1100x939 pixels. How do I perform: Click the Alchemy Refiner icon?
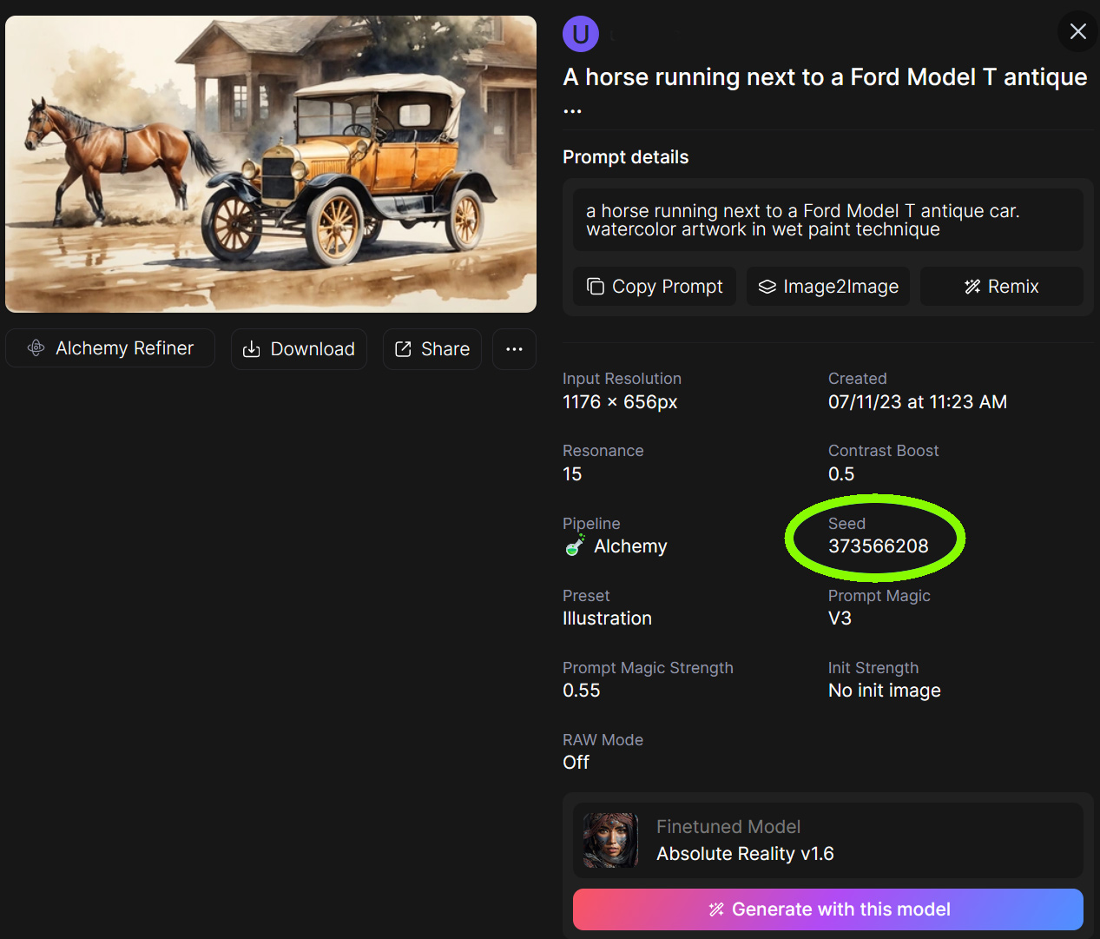pos(36,348)
